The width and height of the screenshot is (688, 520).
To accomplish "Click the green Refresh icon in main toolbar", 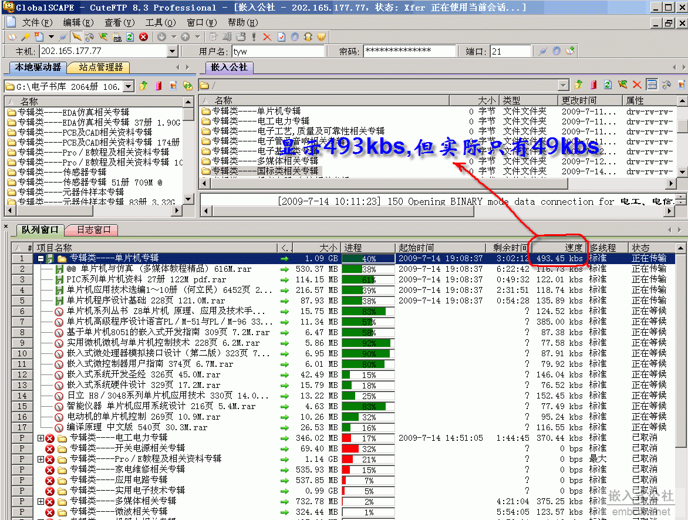I will (130, 37).
